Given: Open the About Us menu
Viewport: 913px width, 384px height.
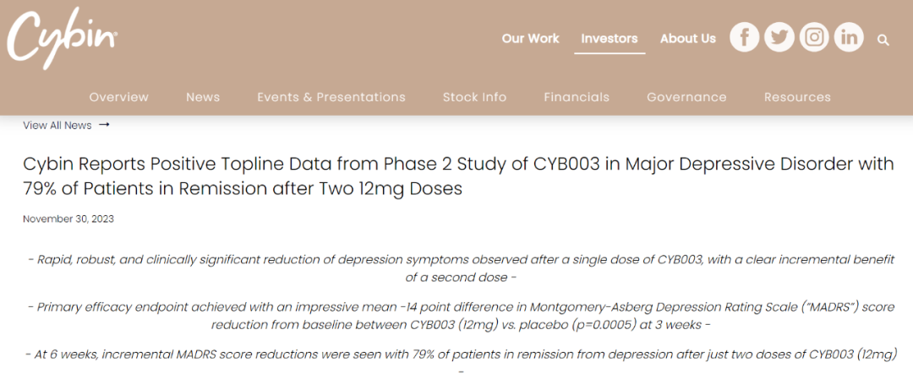Looking at the screenshot, I should (x=687, y=38).
